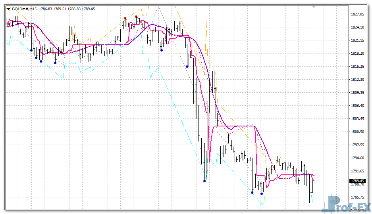Click the 1800.50 label on price axis
Viewport: 372px width, 214px height.
pyautogui.click(x=357, y=132)
